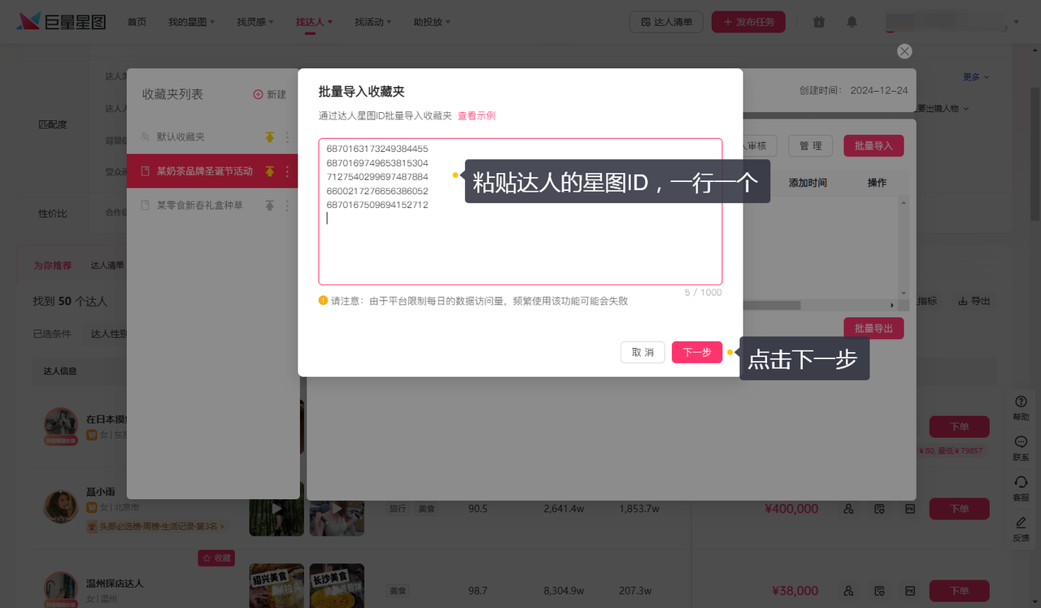Select 某零食新春礼盒种草 folder in list
Viewport: 1041px width, 608px height.
point(199,206)
